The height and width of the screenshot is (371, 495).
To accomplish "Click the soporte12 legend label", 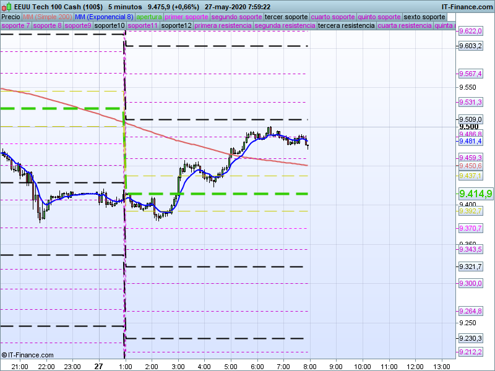I will 176,26.
